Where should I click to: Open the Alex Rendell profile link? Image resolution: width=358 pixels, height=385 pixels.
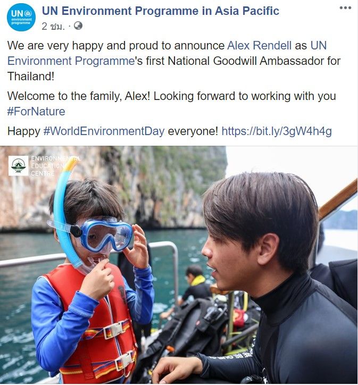259,46
